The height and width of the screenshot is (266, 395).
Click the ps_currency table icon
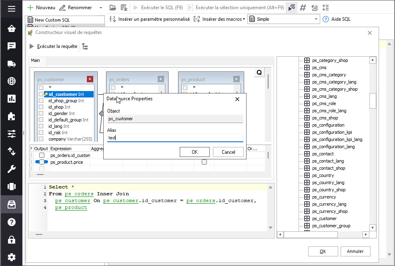click(x=307, y=197)
